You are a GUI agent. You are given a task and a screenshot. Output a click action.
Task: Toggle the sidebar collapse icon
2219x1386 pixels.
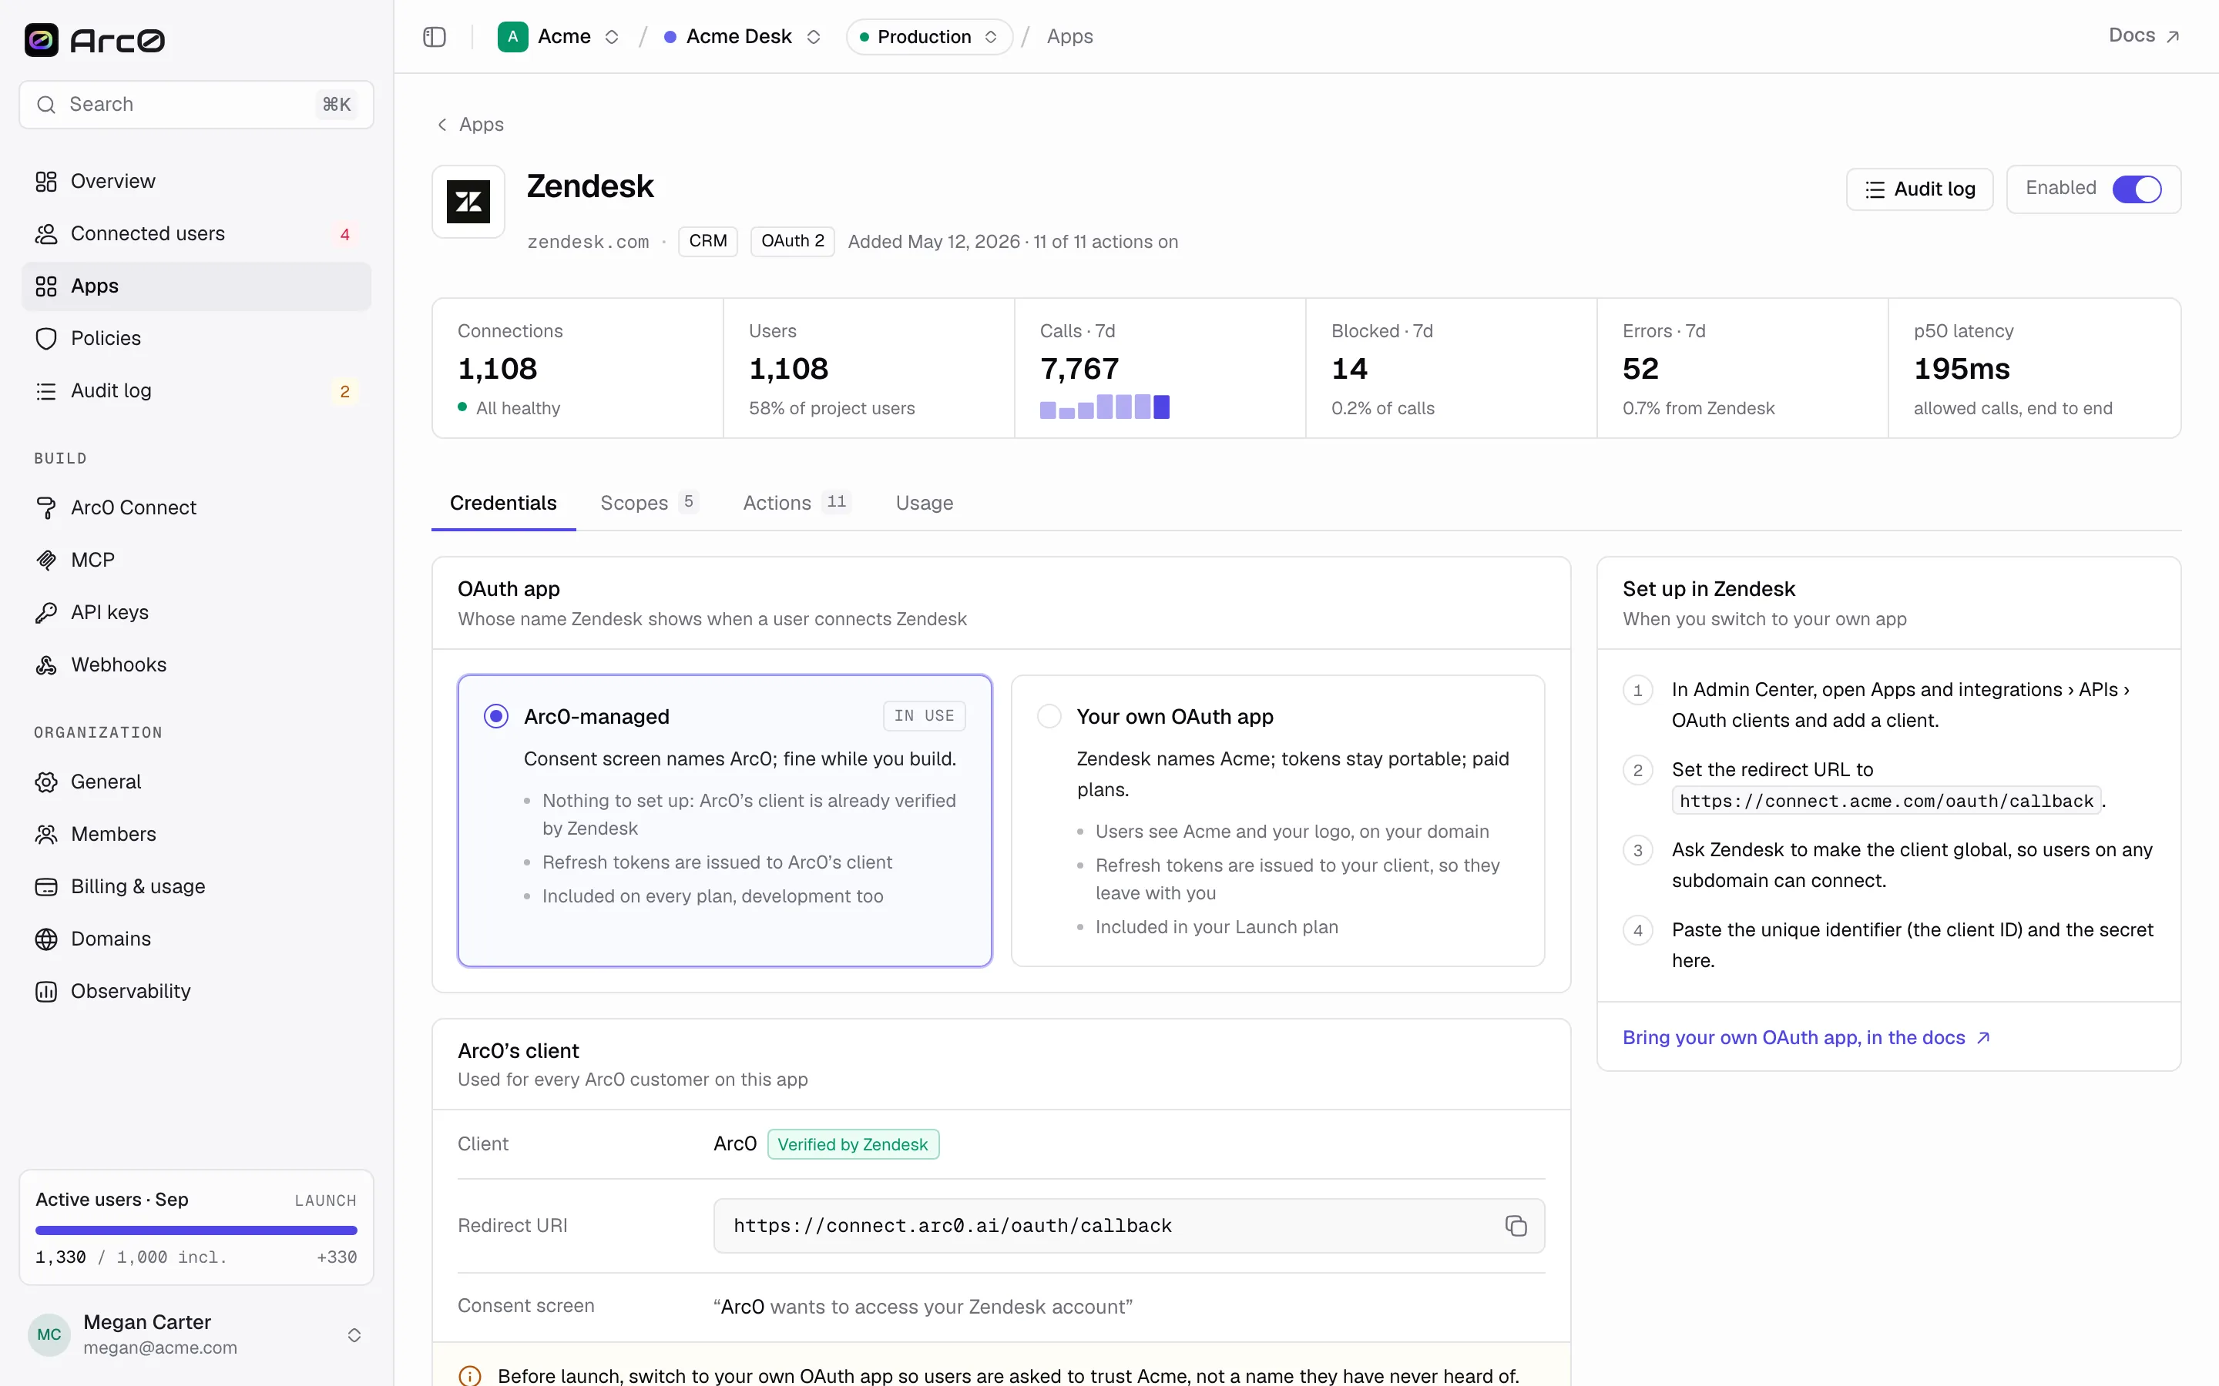click(x=435, y=37)
